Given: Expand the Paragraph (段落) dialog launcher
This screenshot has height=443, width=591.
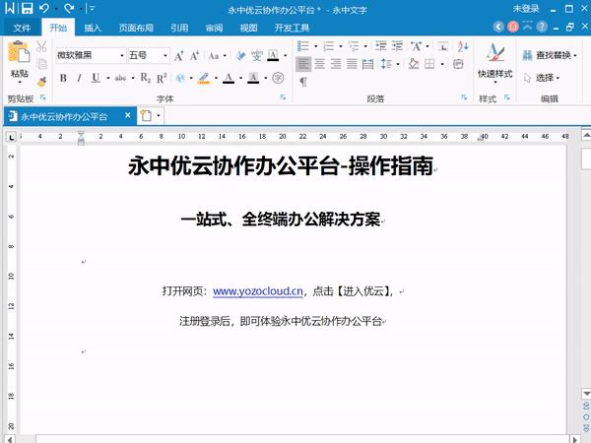Looking at the screenshot, I should coord(464,97).
